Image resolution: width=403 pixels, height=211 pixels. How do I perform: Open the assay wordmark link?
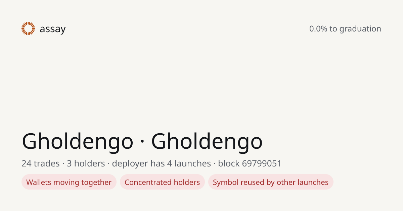pos(53,29)
